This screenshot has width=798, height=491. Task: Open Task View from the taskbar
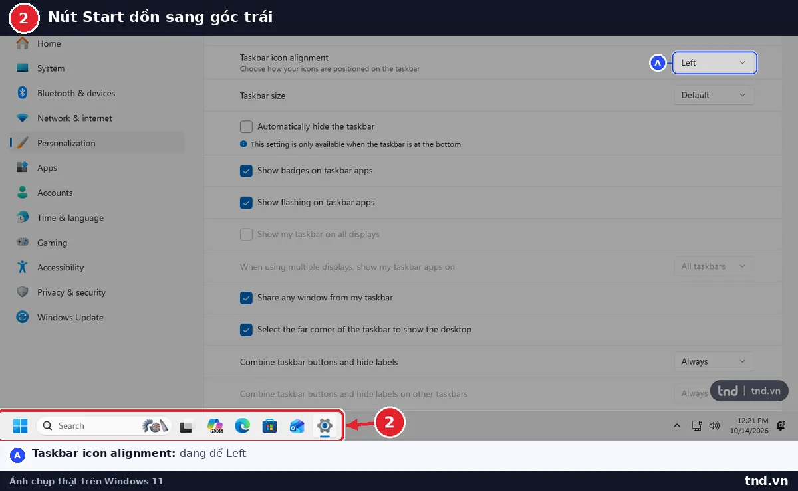(x=186, y=427)
